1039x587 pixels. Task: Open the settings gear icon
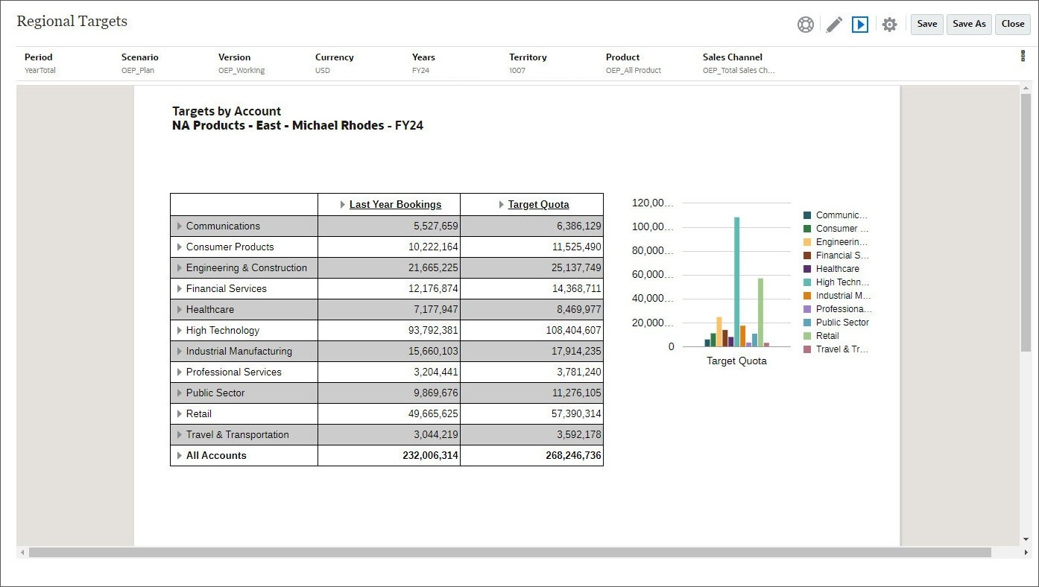coord(889,24)
